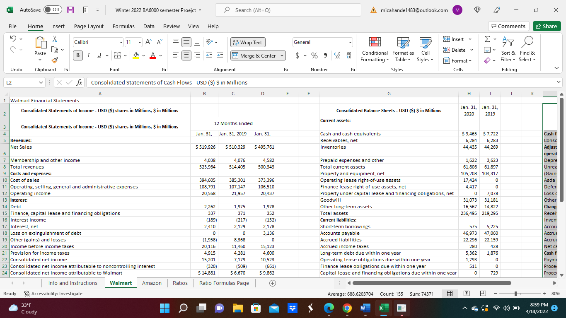Switch to the Amazon worksheet tab
The width and height of the screenshot is (566, 318).
[152, 283]
